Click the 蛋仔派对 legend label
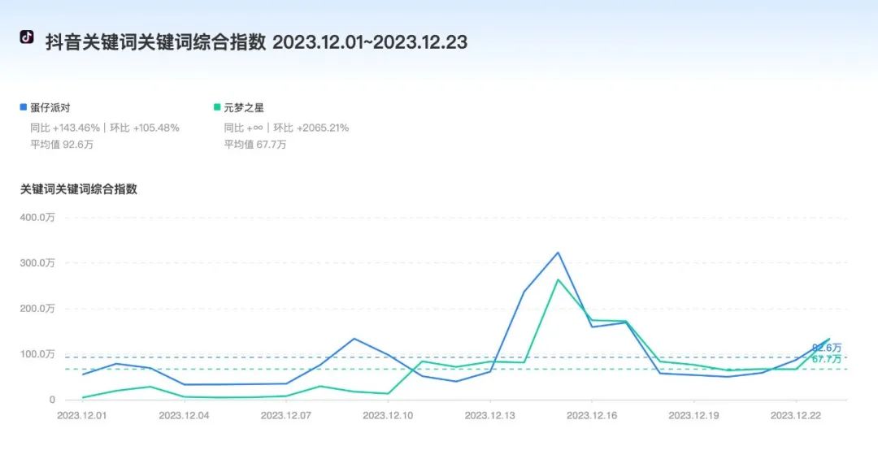The width and height of the screenshot is (878, 459). (50, 107)
